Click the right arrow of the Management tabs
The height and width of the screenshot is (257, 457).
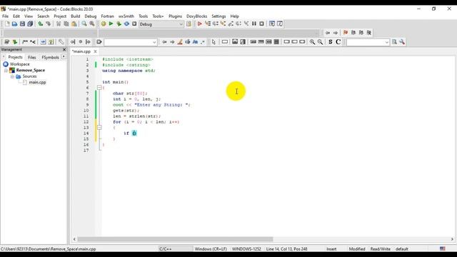(64, 57)
